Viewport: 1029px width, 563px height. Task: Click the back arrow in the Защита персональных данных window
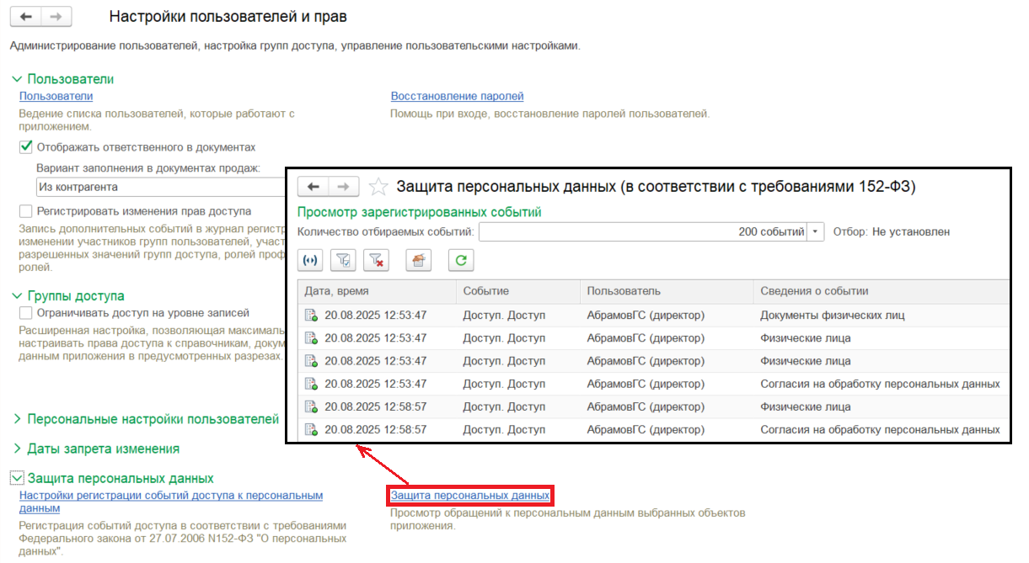[x=313, y=186]
